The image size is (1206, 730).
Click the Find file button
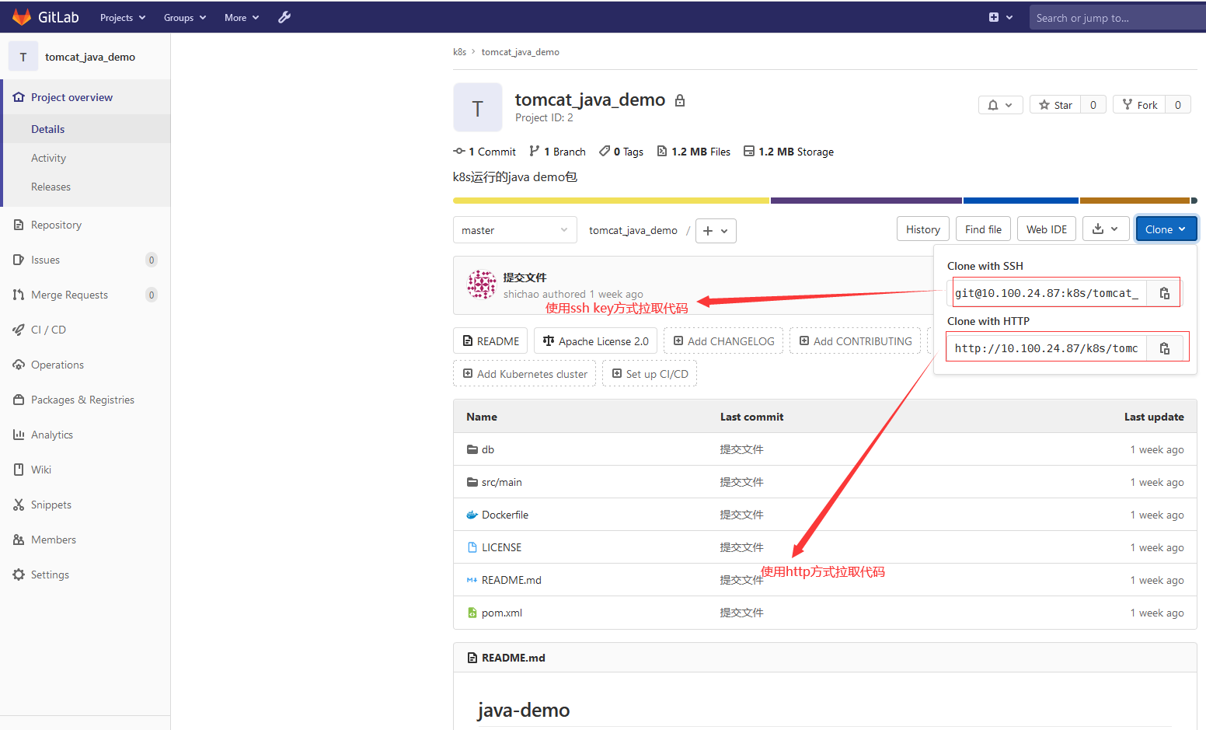pyautogui.click(x=983, y=229)
